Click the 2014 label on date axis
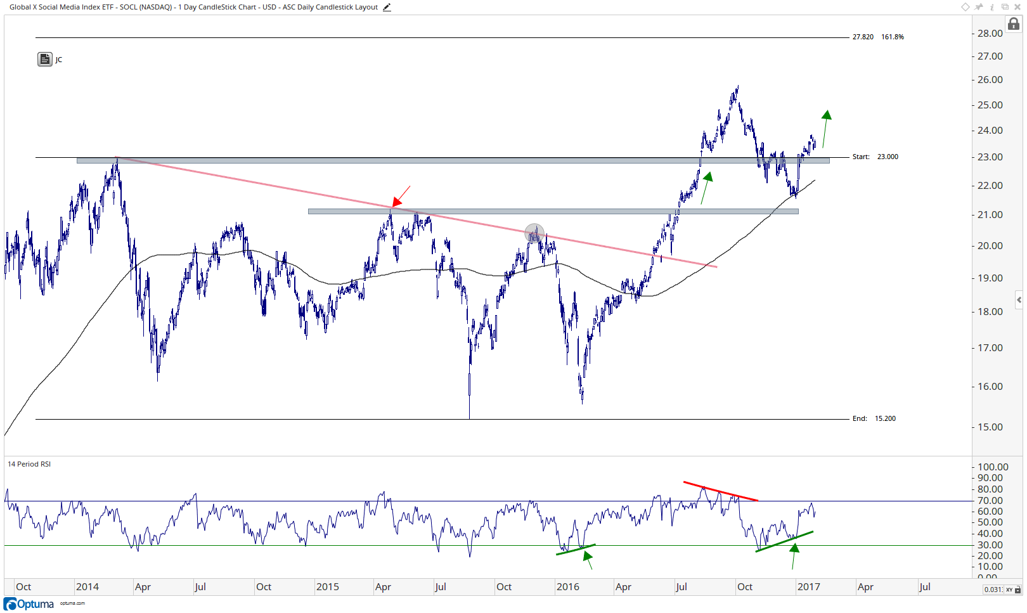The image size is (1027, 613). coord(87,587)
